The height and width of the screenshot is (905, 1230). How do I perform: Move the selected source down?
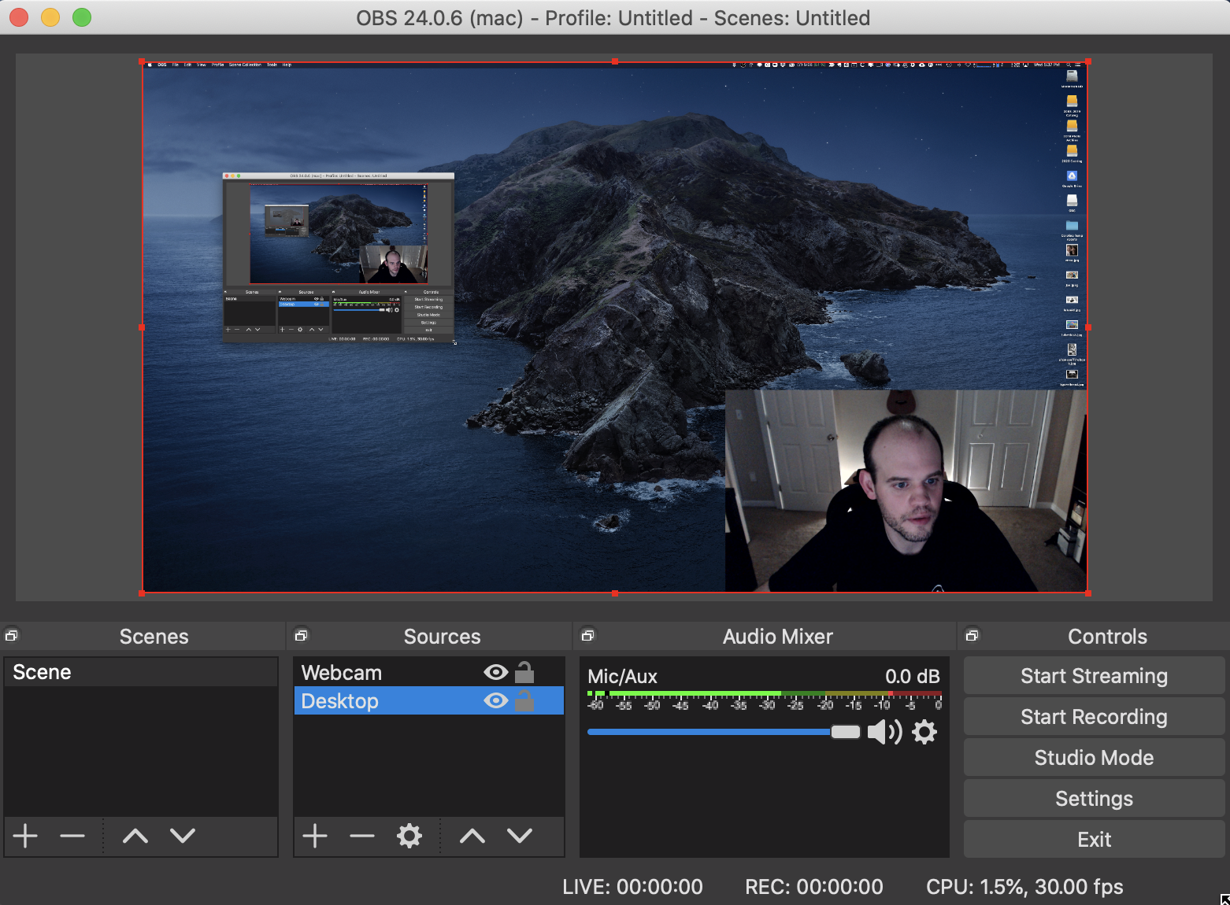pos(520,836)
